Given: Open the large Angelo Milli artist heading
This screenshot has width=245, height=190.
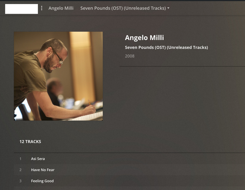Looking at the screenshot, I should pos(144,38).
